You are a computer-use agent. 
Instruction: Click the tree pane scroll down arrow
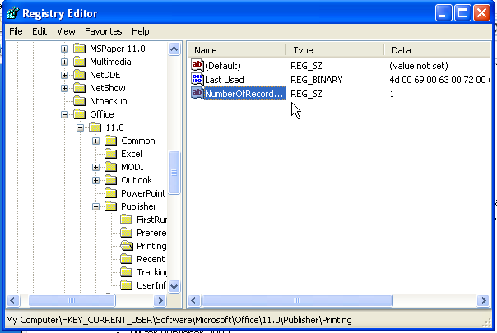(x=174, y=286)
